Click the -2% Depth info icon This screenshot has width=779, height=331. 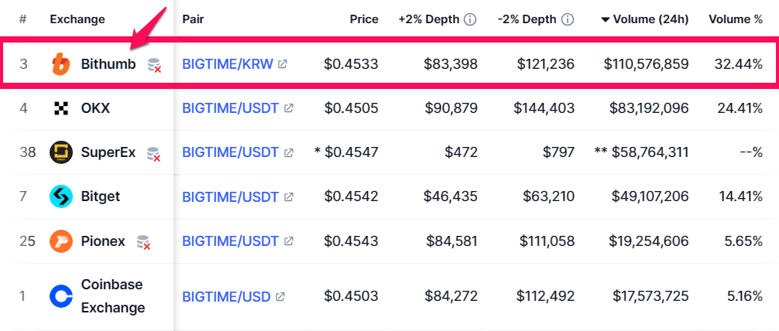point(568,19)
